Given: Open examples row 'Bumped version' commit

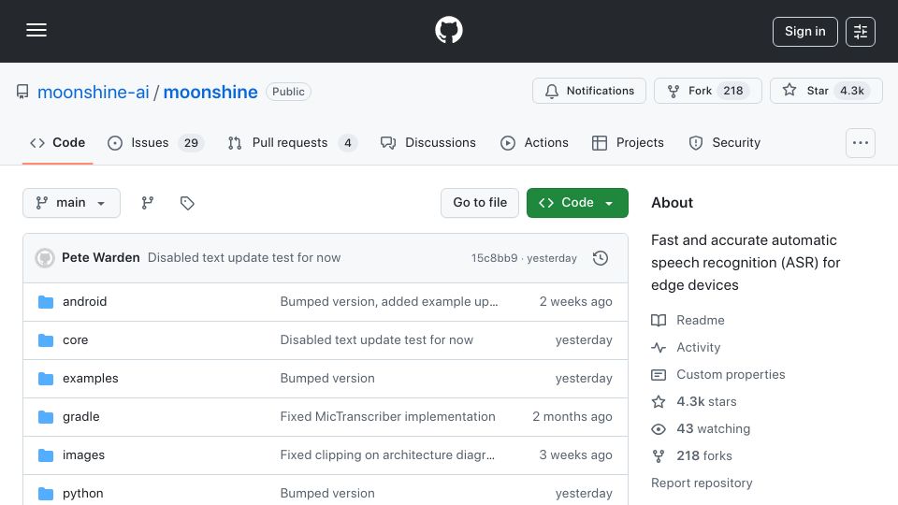Looking at the screenshot, I should [327, 379].
